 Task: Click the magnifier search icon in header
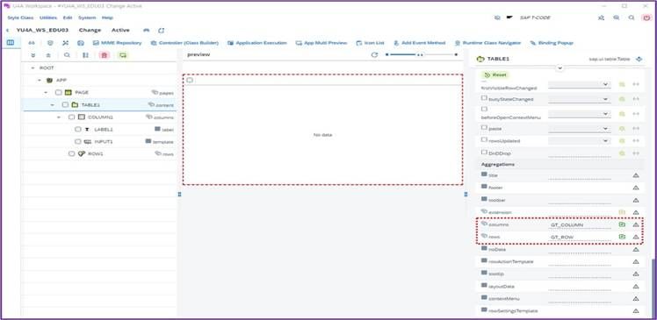pos(632,18)
